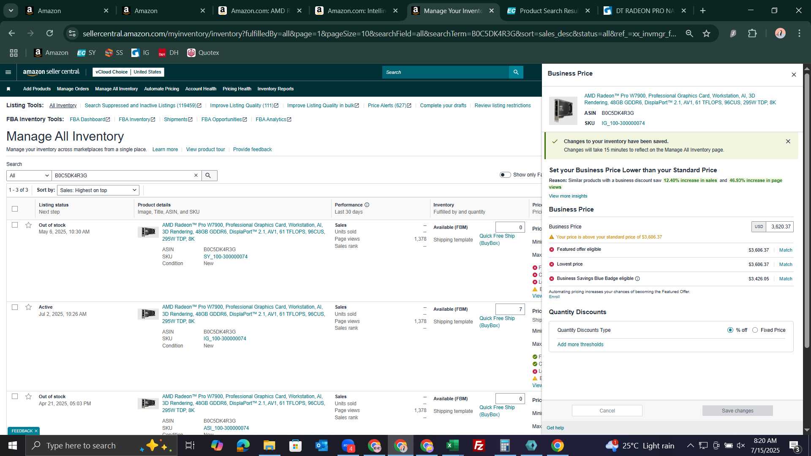
Task: Select the IG_100-300000074 listing checkbox
Action: (15, 307)
